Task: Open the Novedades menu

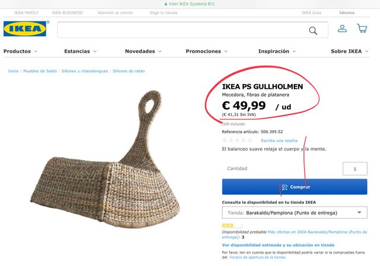Action: click(x=143, y=52)
